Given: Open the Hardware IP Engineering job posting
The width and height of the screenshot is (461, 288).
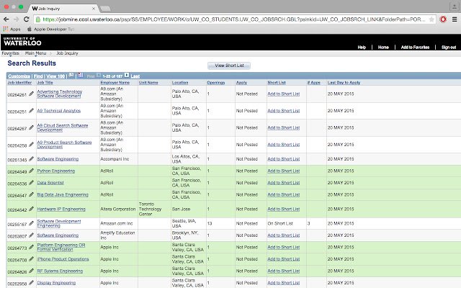Looking at the screenshot, I should (x=61, y=209).
